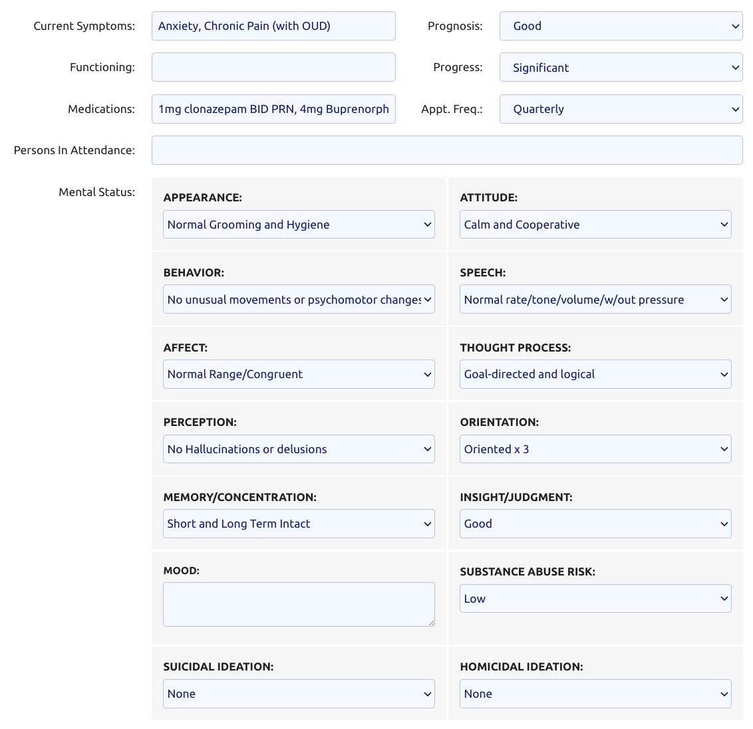753x729 pixels.
Task: Open the Perception dropdown
Action: 299,449
